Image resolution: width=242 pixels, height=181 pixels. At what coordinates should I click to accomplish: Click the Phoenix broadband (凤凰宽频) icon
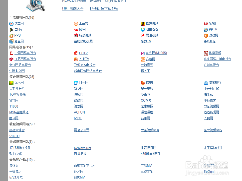[206, 53]
